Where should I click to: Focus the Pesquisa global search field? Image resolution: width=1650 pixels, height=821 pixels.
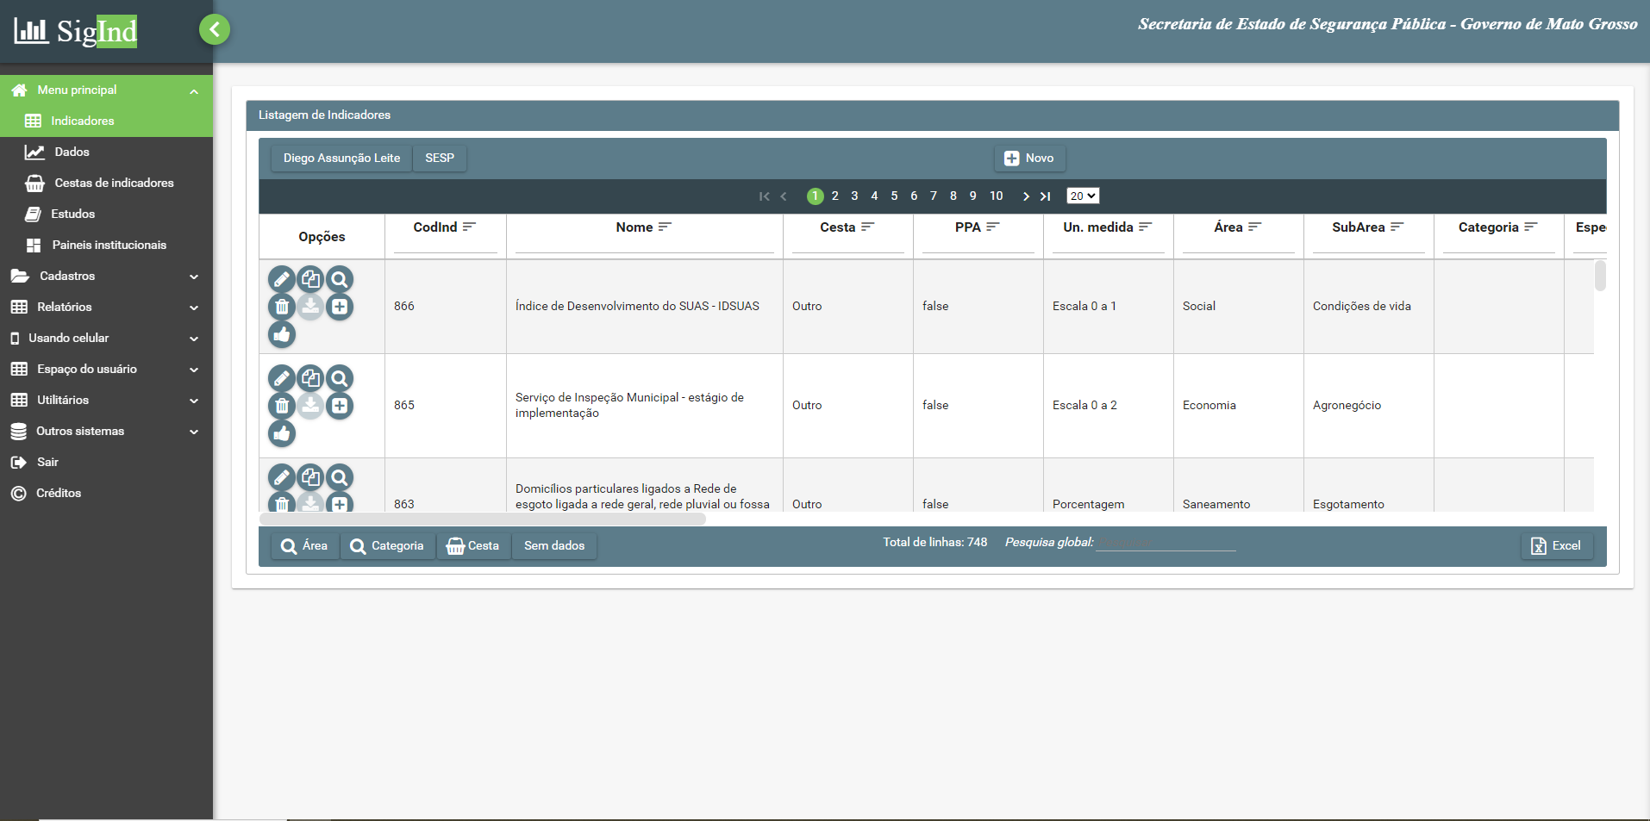(x=1166, y=543)
